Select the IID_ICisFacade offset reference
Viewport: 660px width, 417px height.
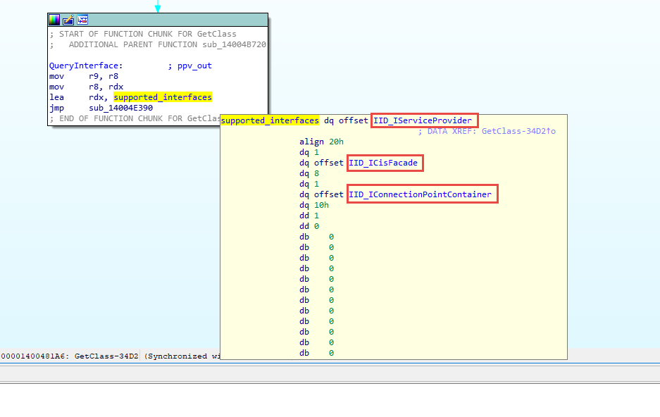point(385,163)
